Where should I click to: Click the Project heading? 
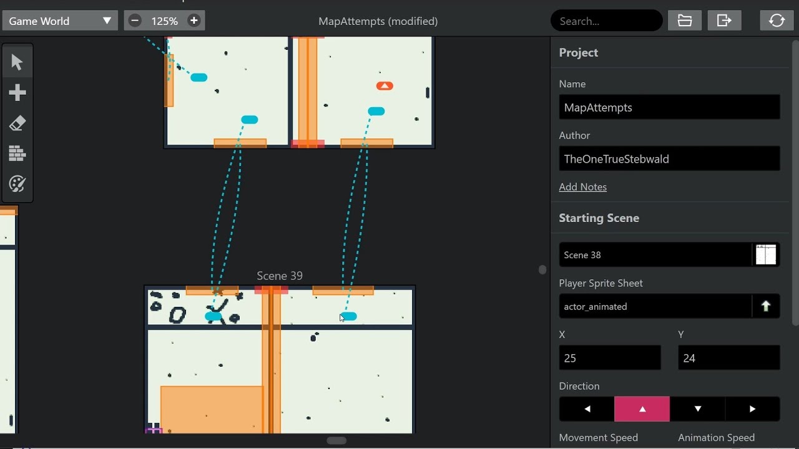coord(578,52)
